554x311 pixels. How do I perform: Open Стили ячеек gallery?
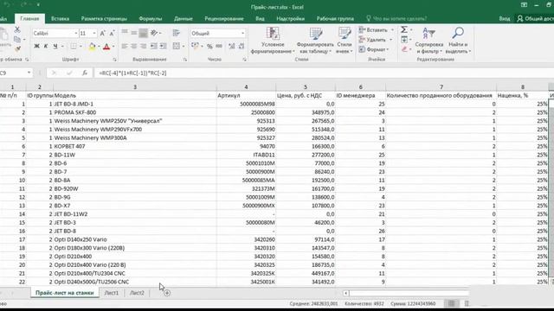345,41
